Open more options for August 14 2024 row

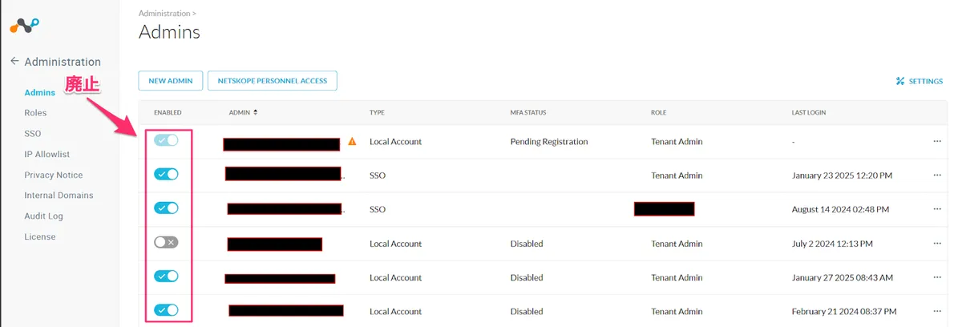937,209
